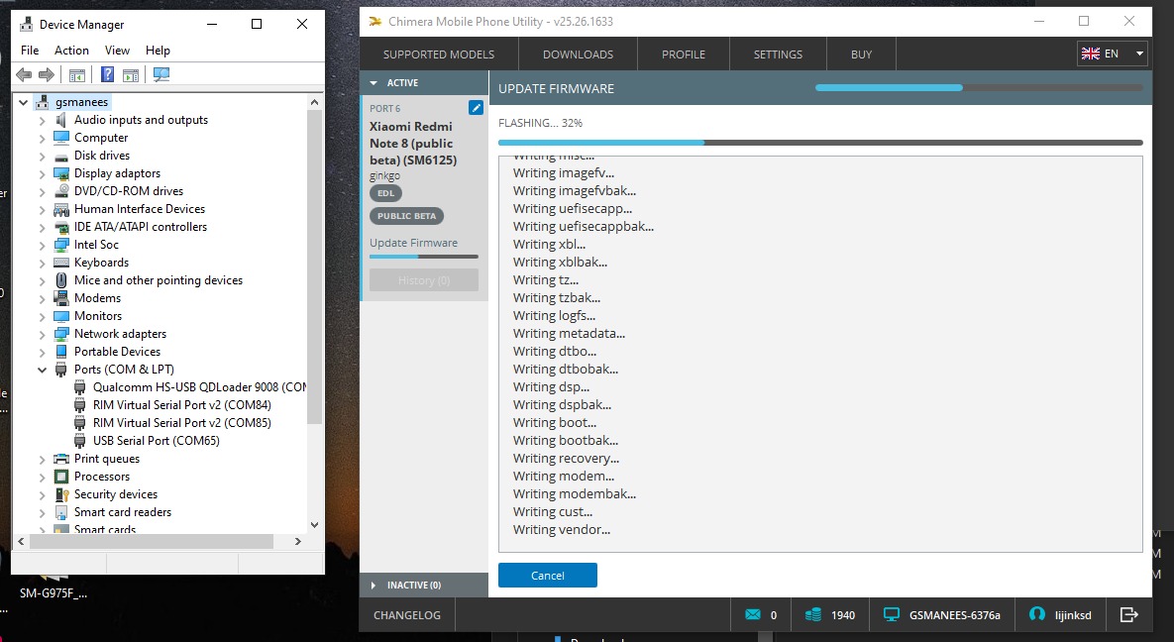This screenshot has width=1174, height=642.
Task: Click the Keyboards icon in the device tree
Action: tap(61, 263)
